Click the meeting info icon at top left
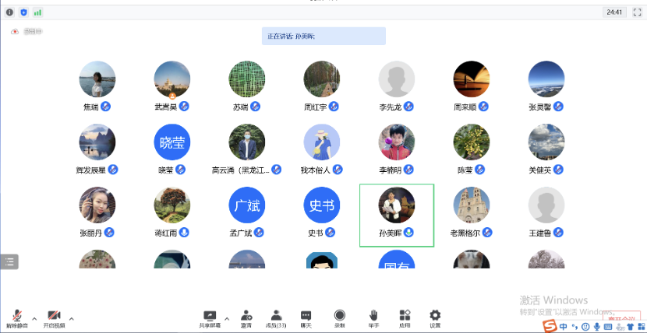Screen dimensions: 647x333 pos(9,12)
